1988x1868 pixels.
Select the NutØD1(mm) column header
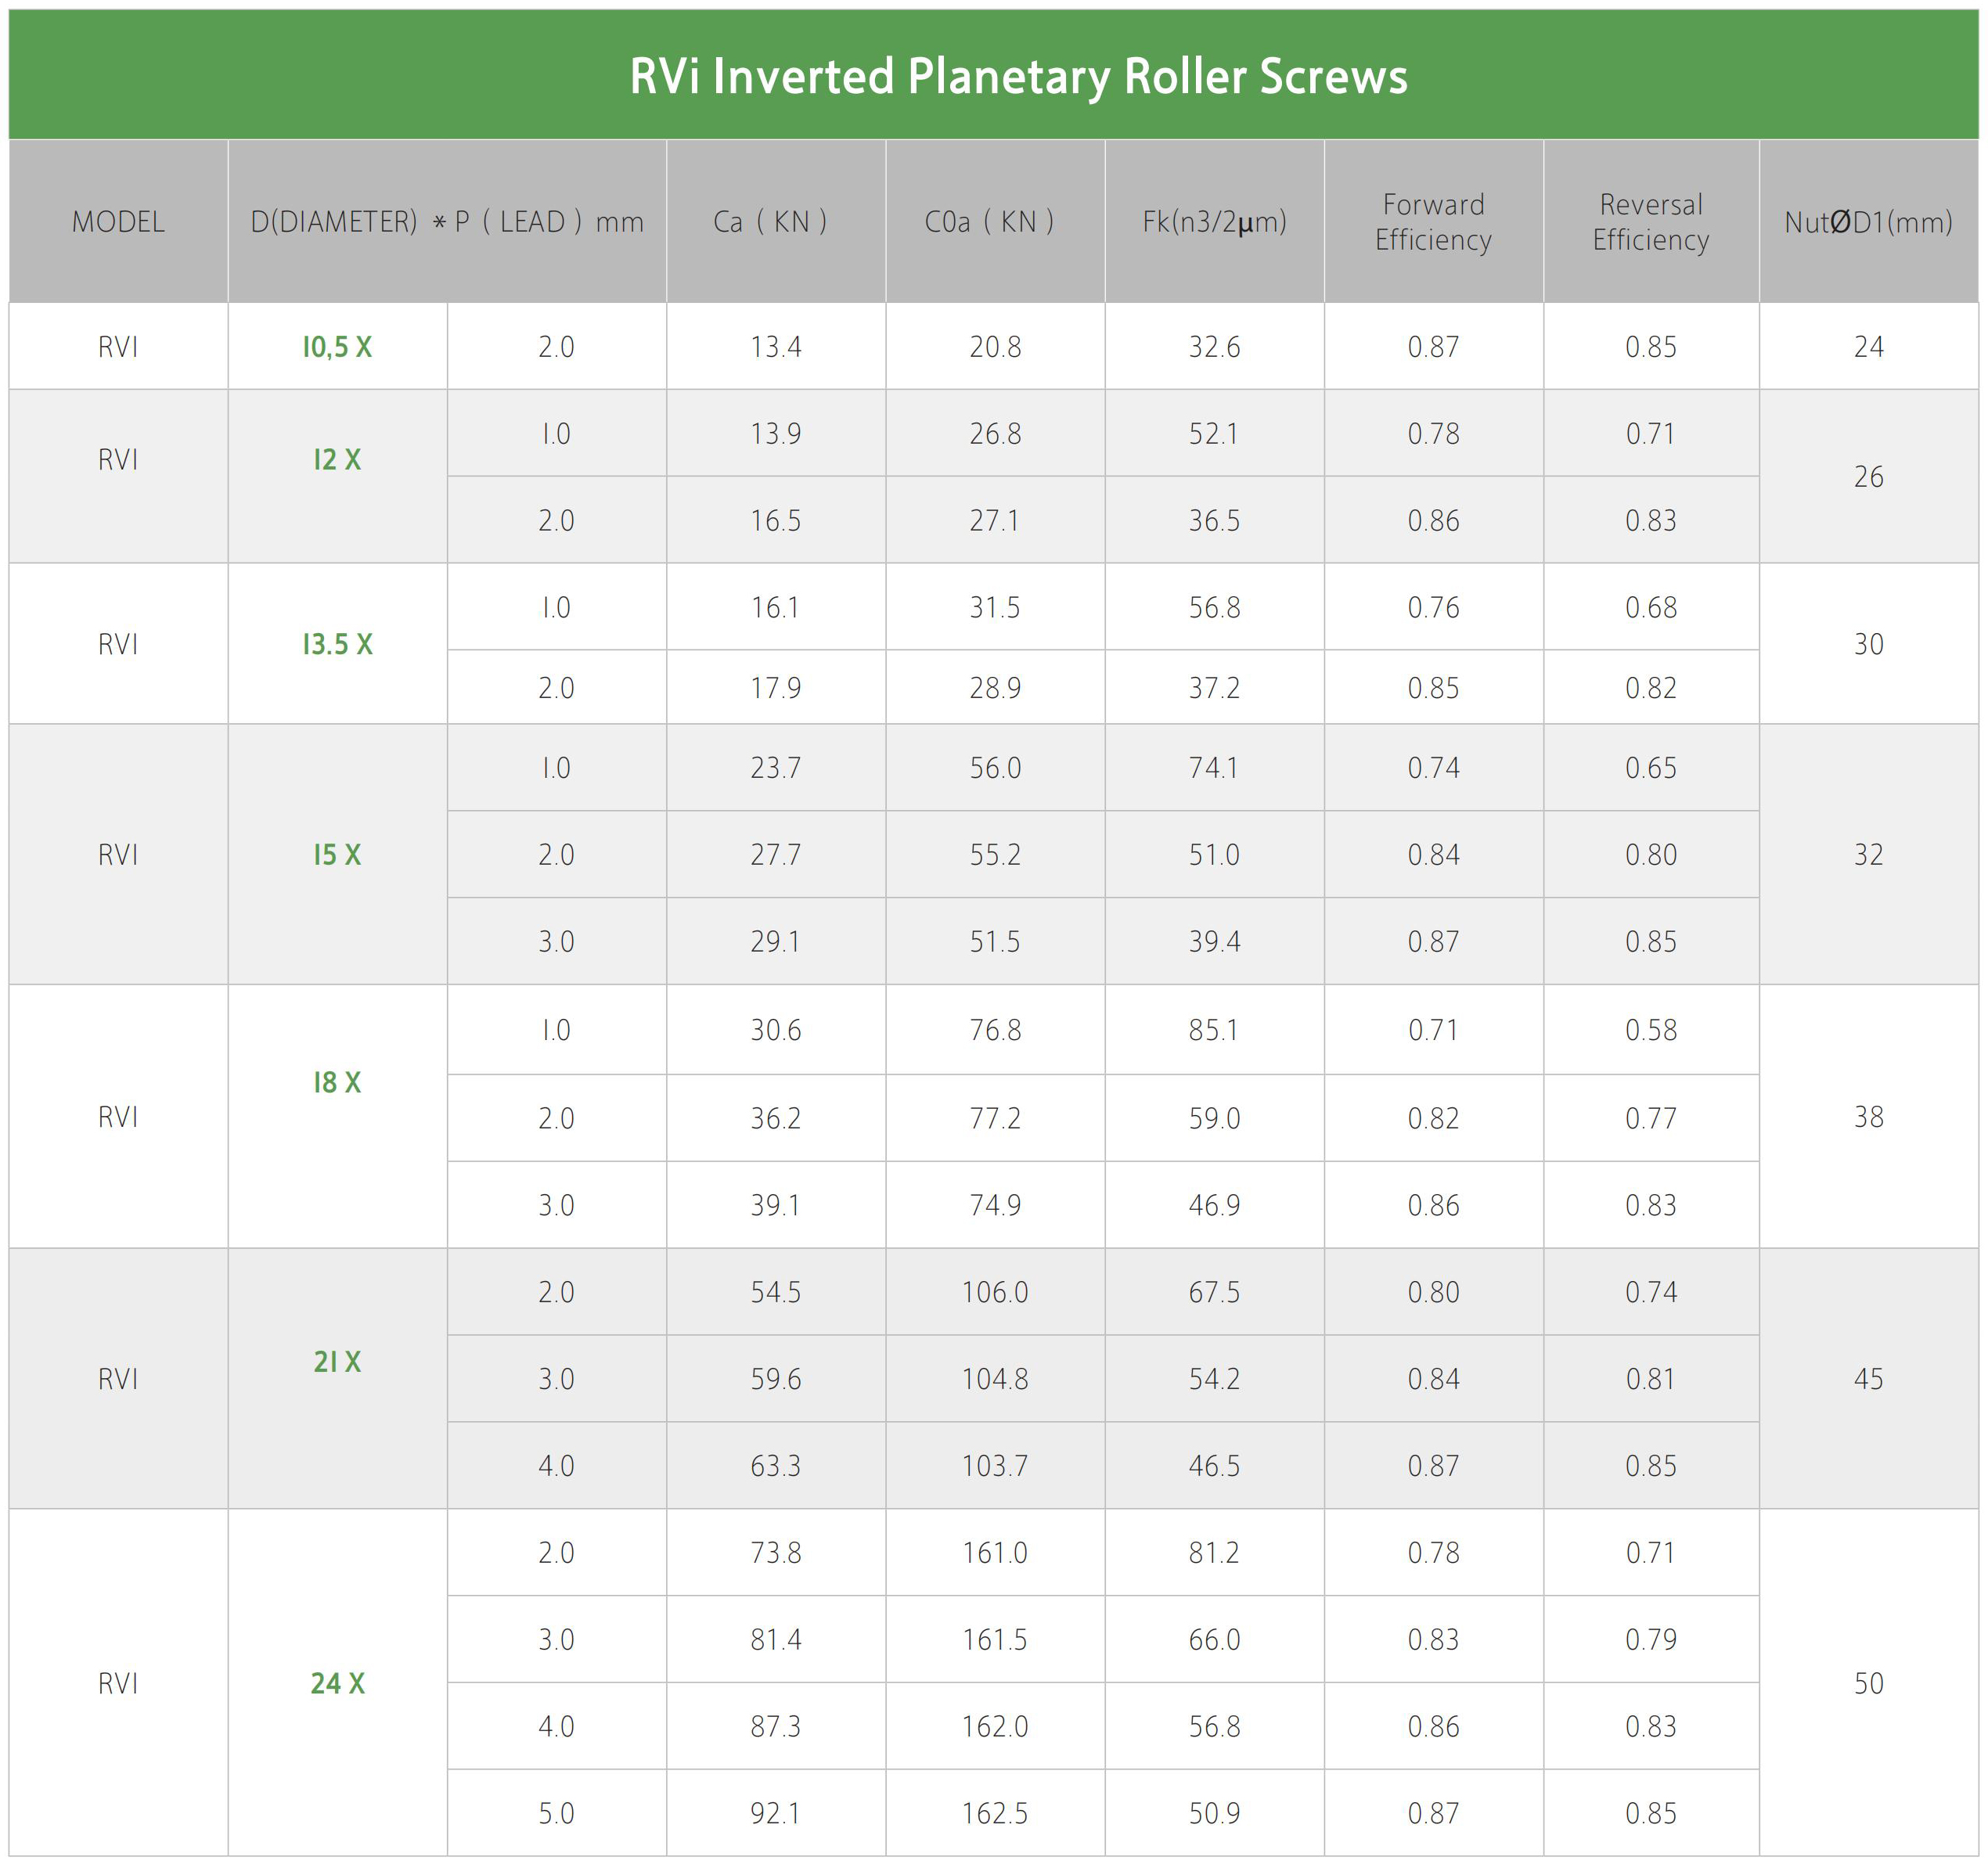(1868, 221)
